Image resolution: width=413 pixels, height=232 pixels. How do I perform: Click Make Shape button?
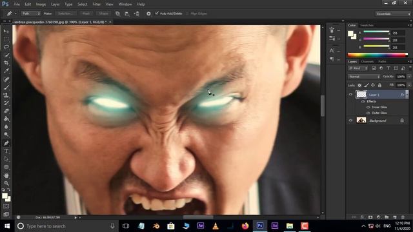point(103,14)
